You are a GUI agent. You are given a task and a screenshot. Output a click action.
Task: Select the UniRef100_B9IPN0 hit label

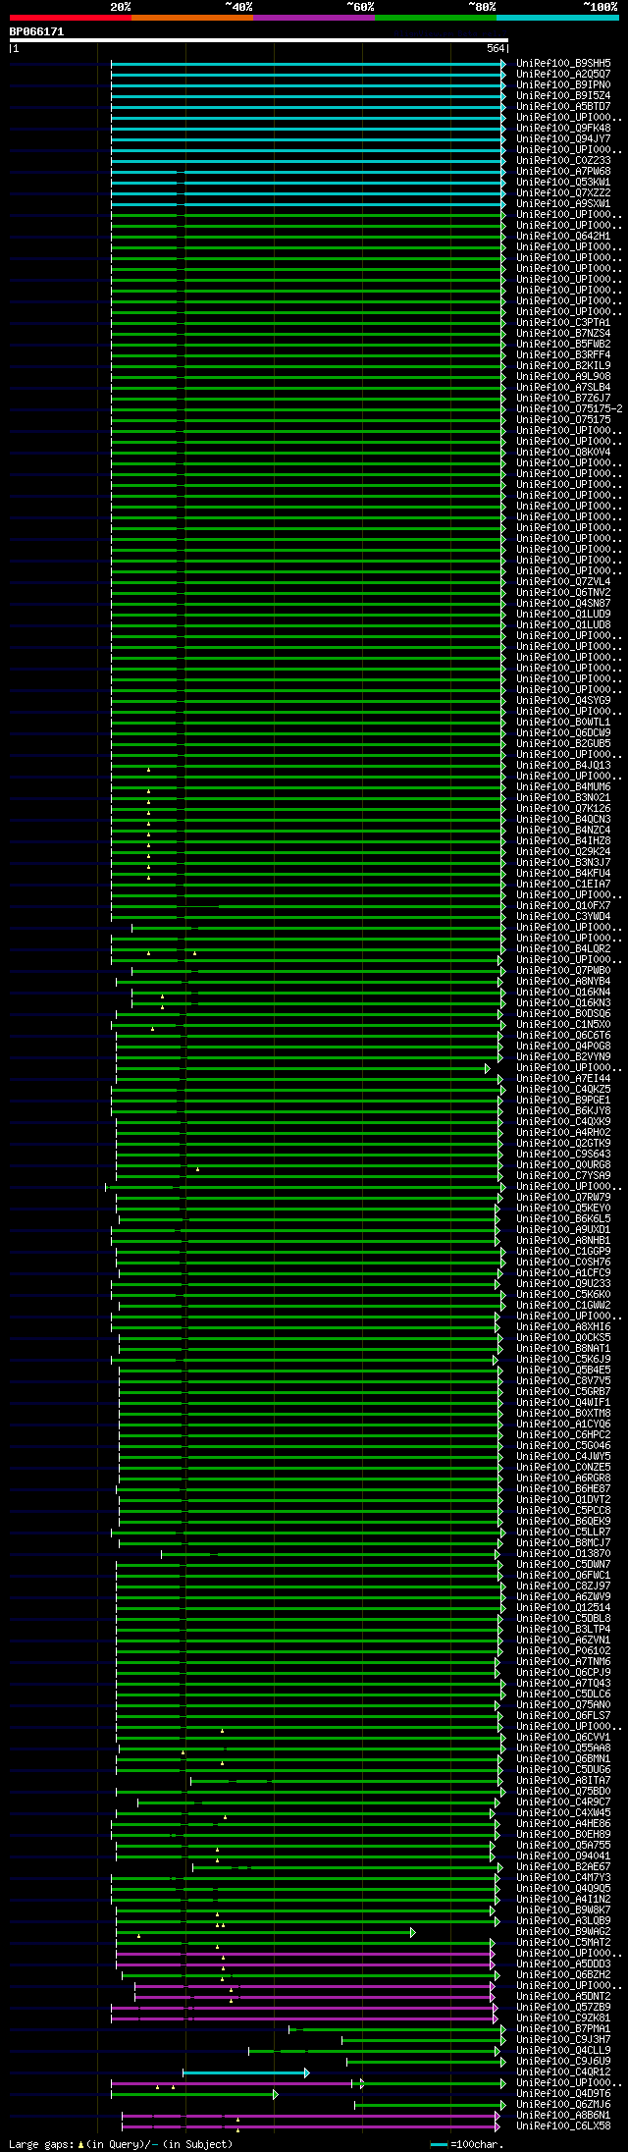tap(563, 85)
